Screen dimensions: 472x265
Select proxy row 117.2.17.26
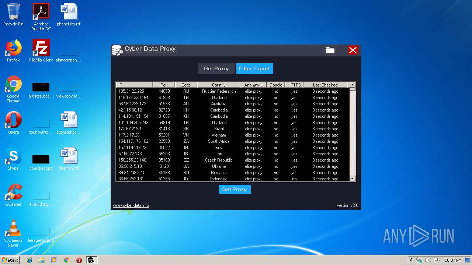(233, 135)
